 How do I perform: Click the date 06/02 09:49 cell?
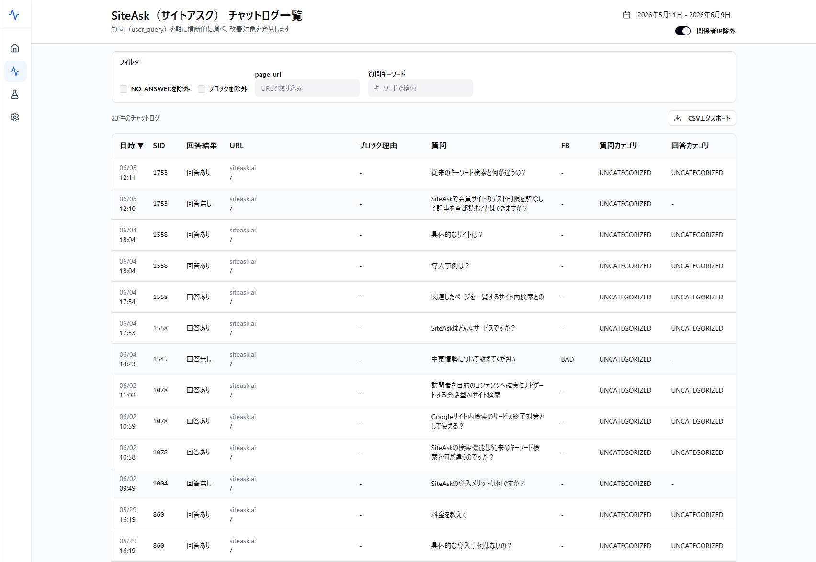128,484
